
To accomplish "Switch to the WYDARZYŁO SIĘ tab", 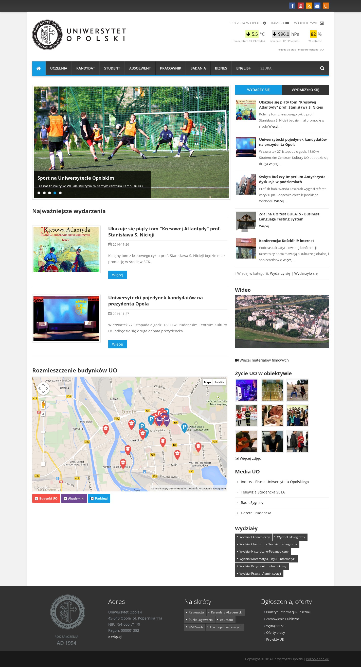I will click(305, 90).
